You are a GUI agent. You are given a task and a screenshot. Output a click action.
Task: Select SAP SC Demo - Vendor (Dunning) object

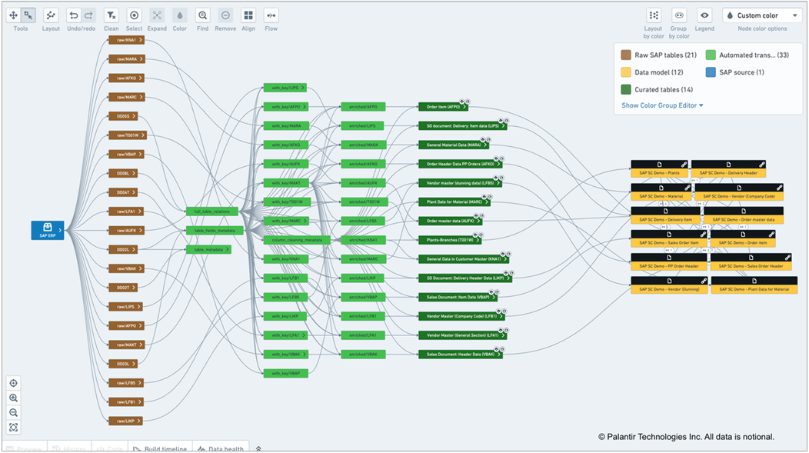[x=669, y=285]
